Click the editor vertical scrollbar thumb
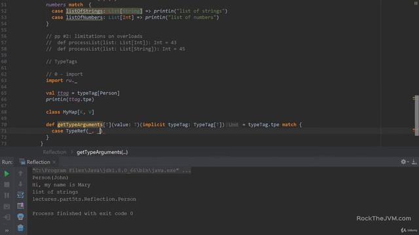 tap(416, 115)
